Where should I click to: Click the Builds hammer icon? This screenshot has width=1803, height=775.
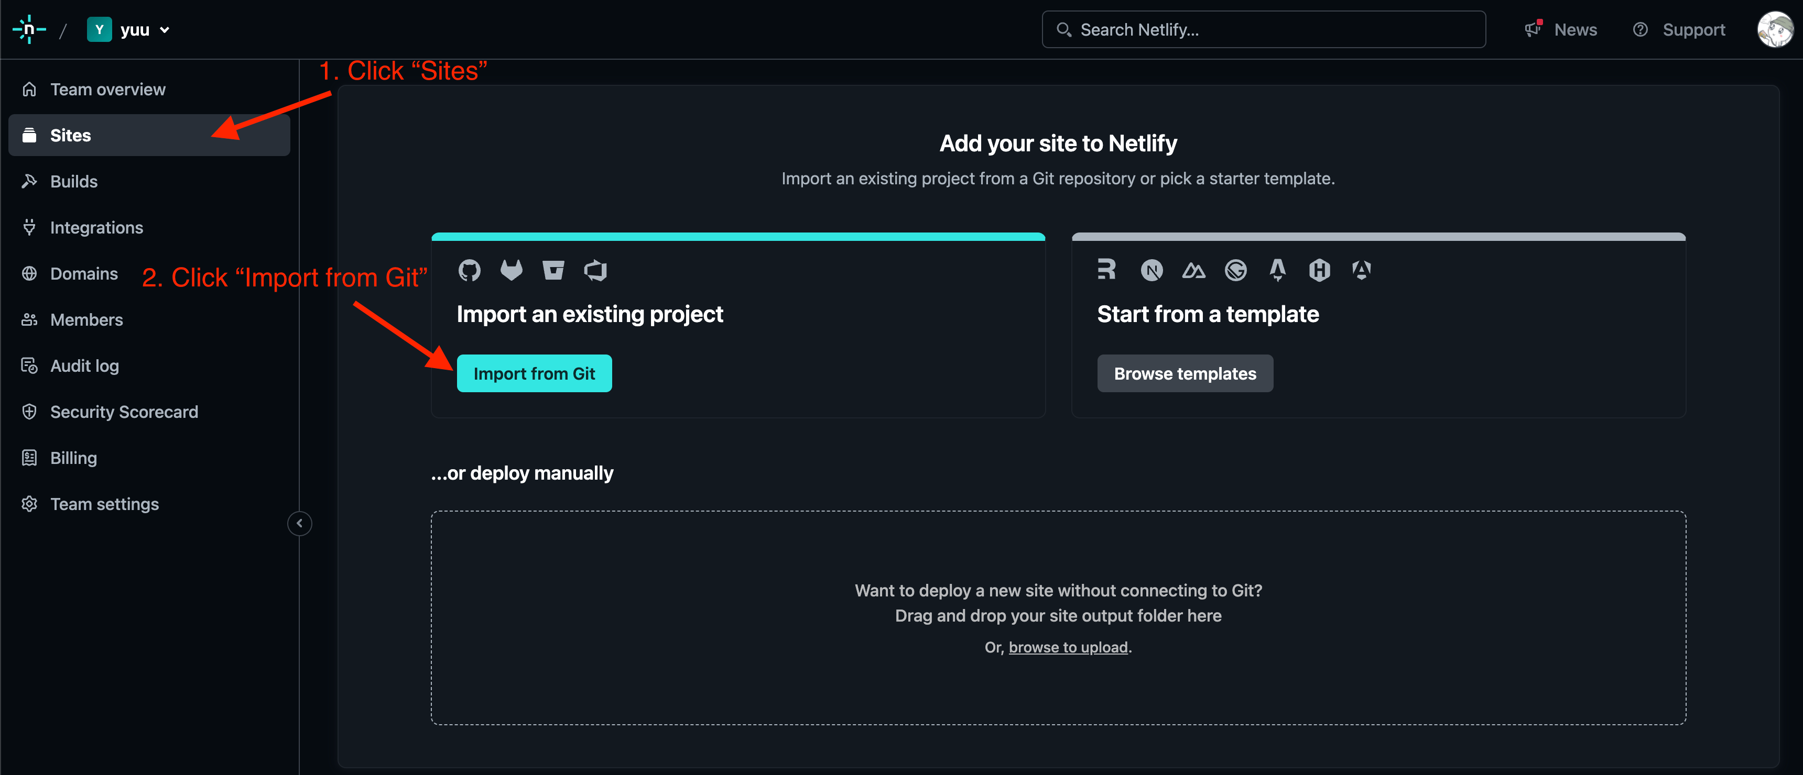[x=29, y=181]
